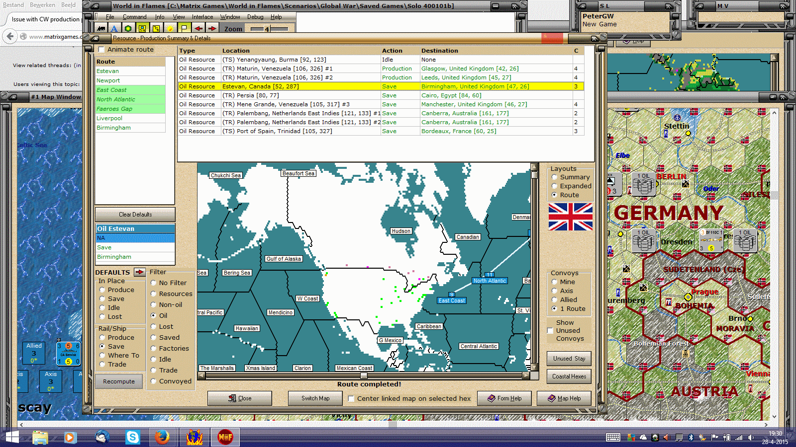Open Windows Start menu
Screen dimensions: 796x447
12,437
